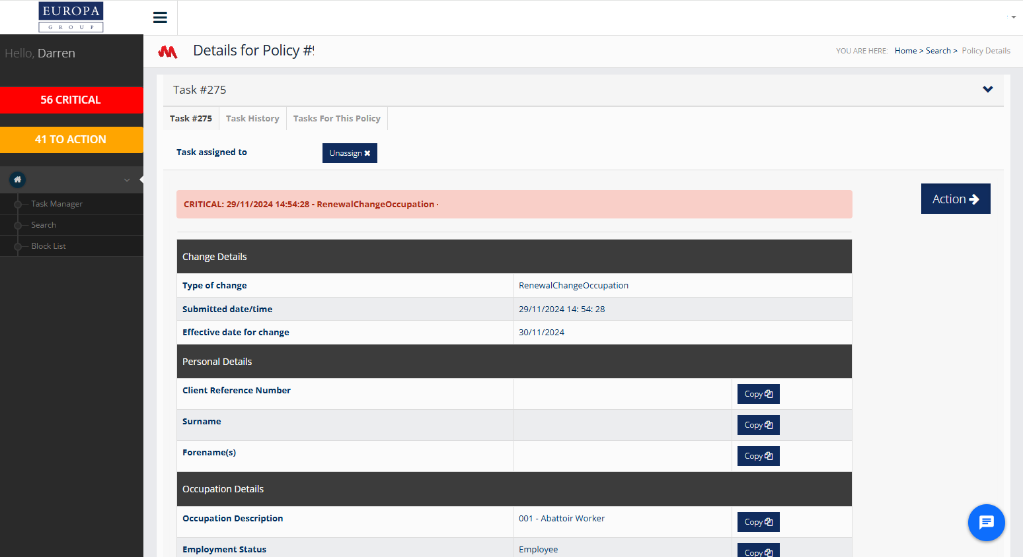Expand the sidebar home menu chevron
The width and height of the screenshot is (1023, 557).
point(127,180)
